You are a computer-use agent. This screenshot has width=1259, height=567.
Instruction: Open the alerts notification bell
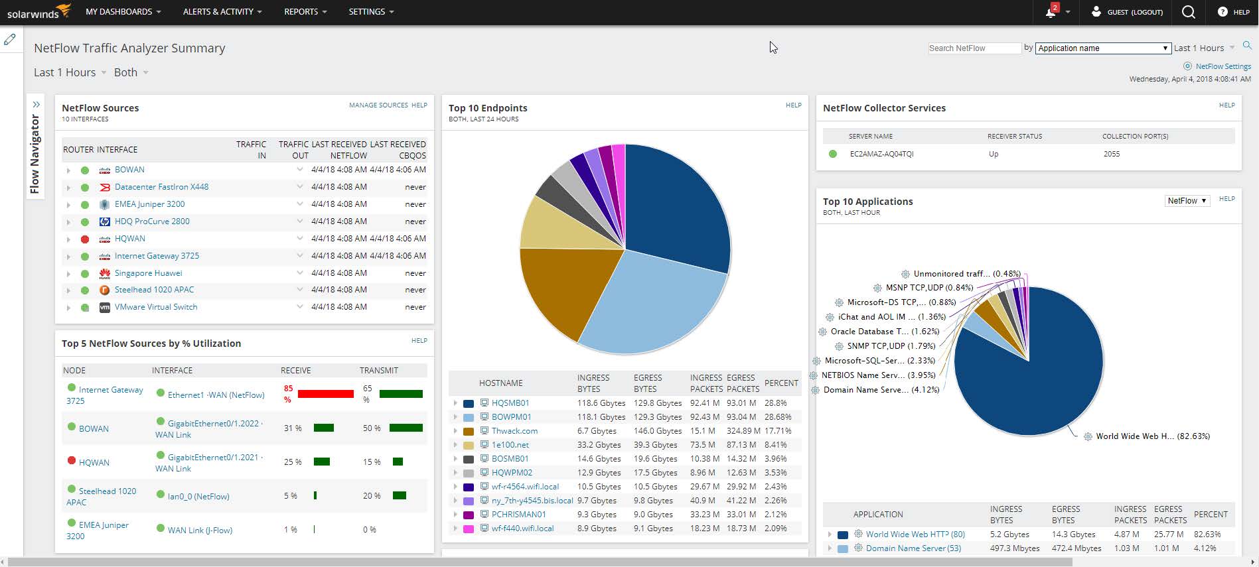pos(1052,11)
